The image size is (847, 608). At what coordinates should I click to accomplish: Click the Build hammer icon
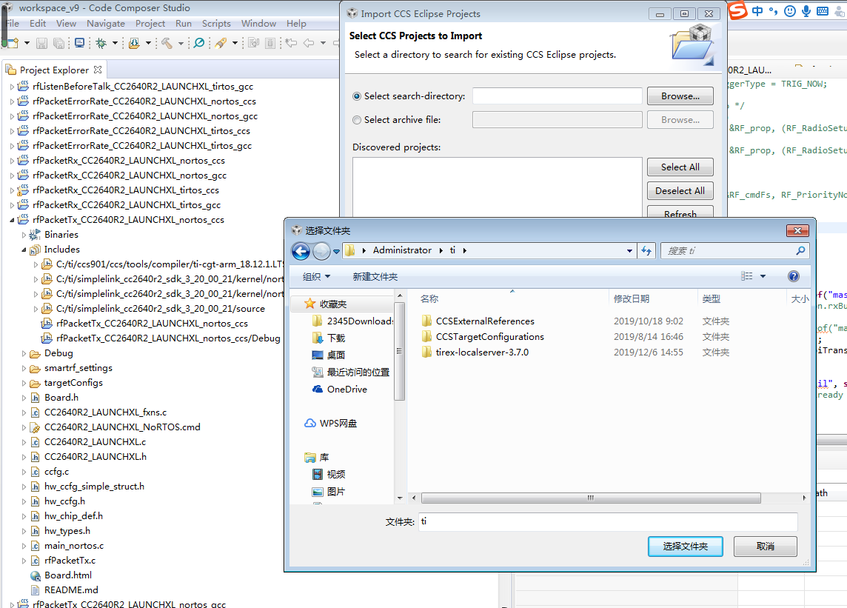[167, 43]
